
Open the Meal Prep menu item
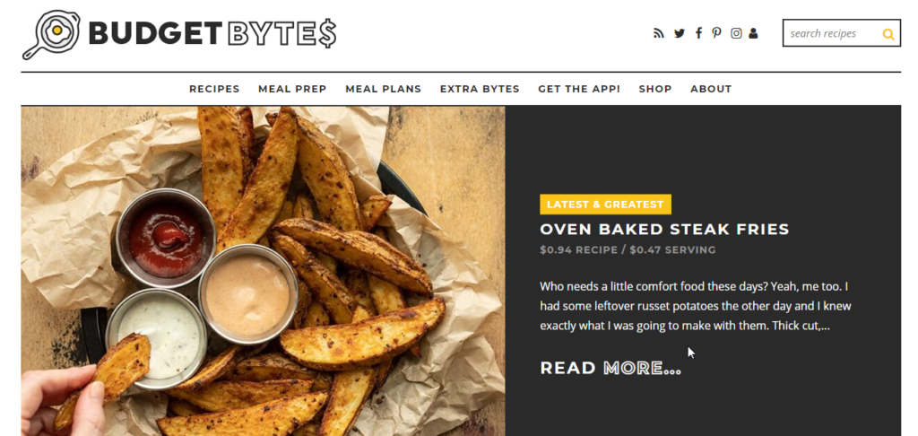point(292,89)
